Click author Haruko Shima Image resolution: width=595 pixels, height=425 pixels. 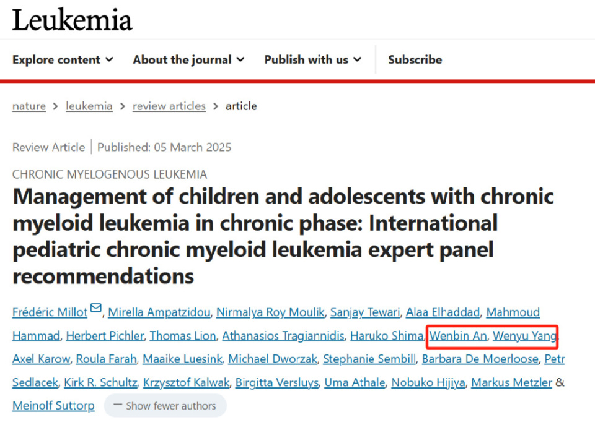coord(386,336)
